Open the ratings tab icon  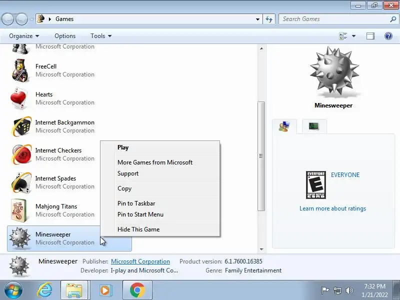point(284,126)
